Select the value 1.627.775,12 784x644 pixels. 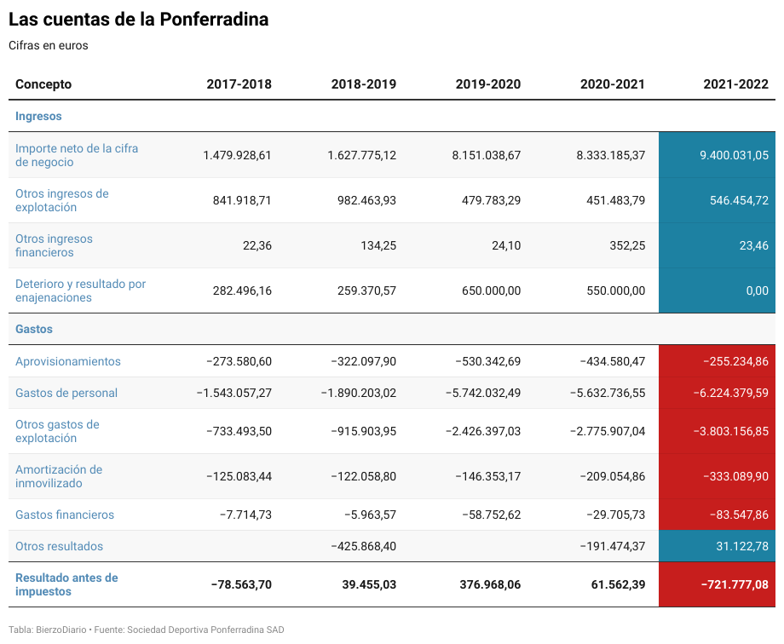point(362,155)
